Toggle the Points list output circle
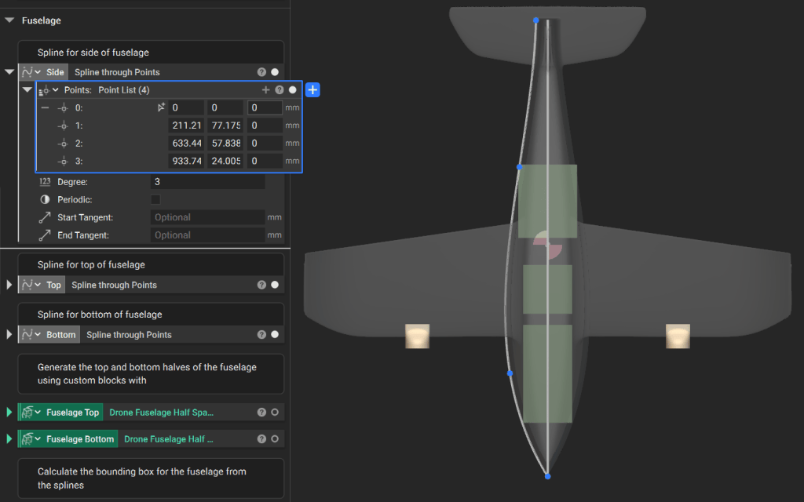 pyautogui.click(x=293, y=90)
